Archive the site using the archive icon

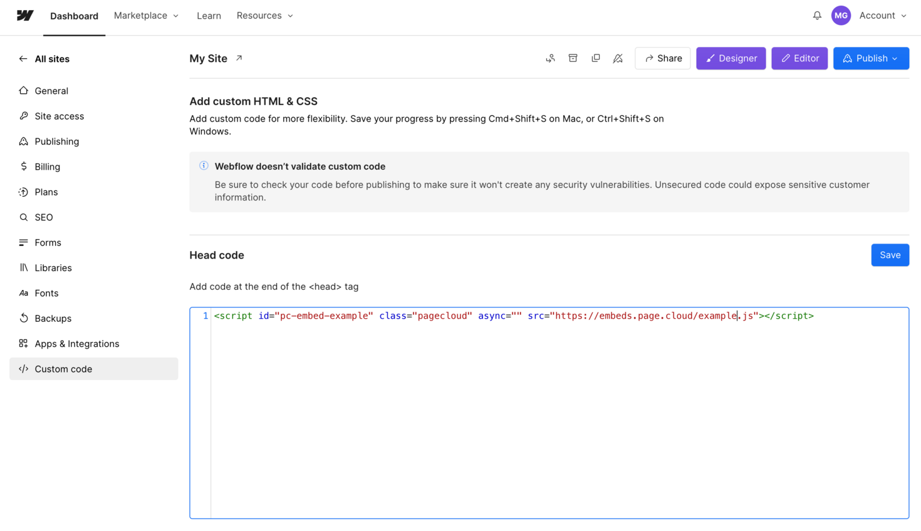(573, 58)
